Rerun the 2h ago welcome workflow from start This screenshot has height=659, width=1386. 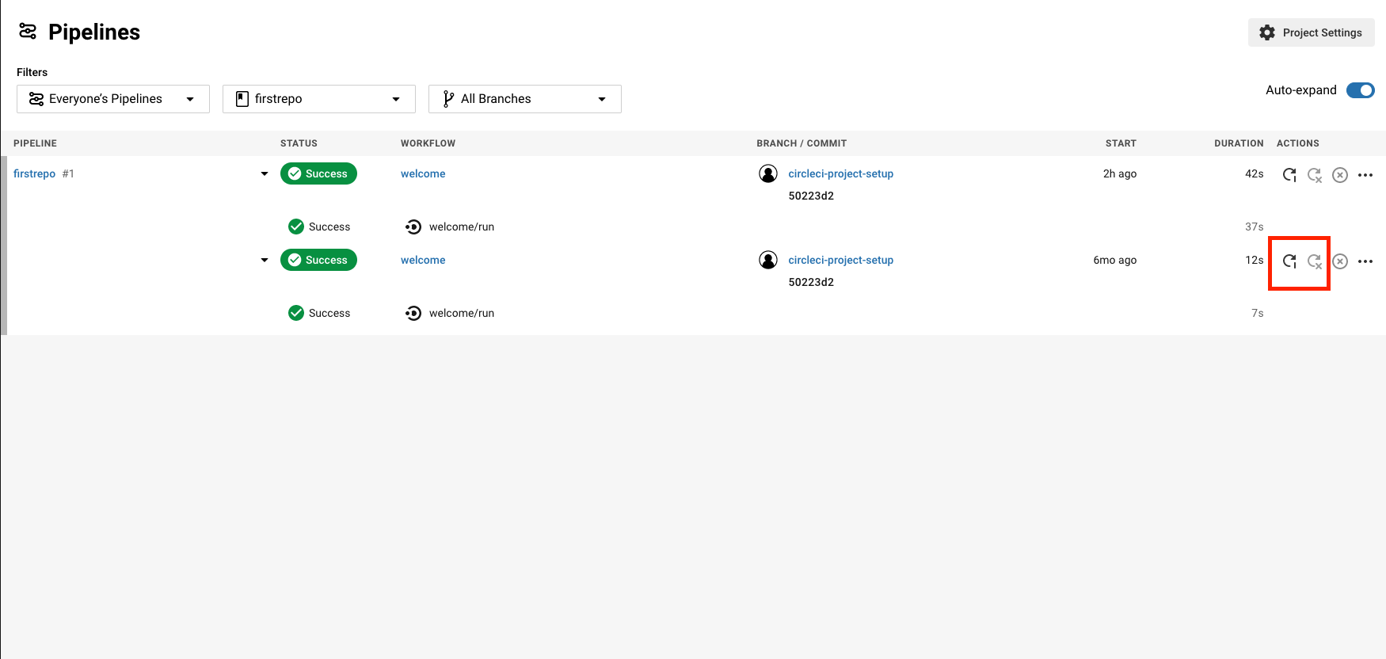[x=1289, y=175]
